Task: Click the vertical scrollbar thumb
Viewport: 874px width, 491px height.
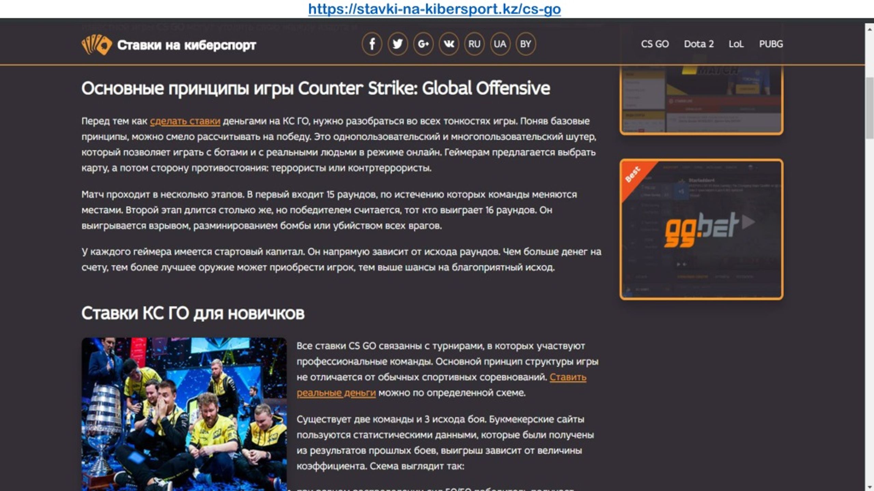Action: coord(870,108)
